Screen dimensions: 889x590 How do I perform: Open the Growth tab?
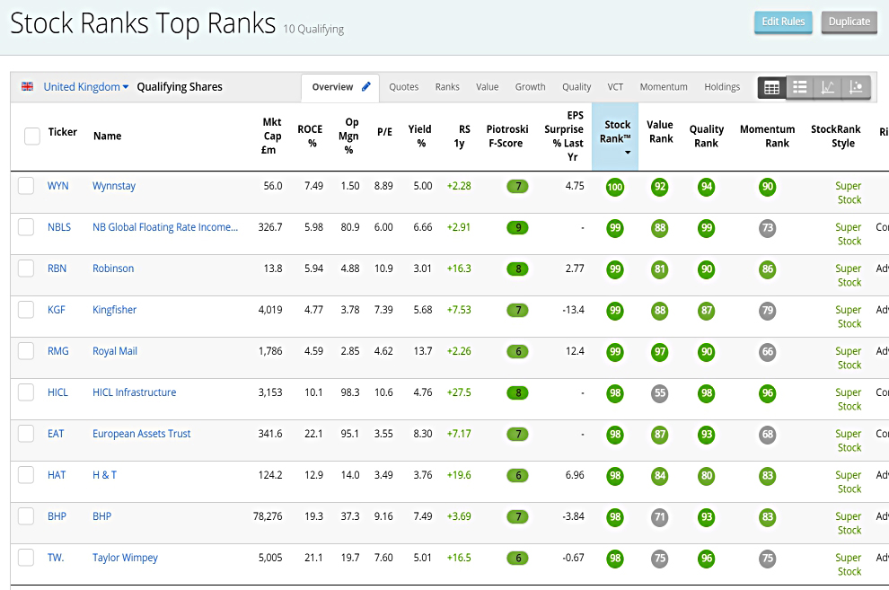click(530, 87)
